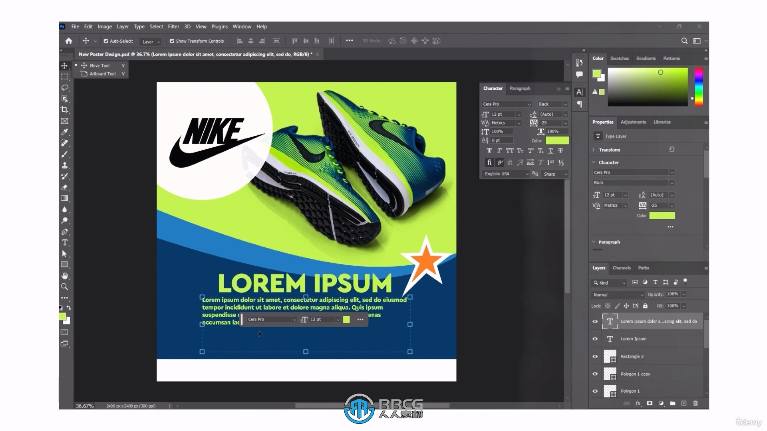767x431 pixels.
Task: Click the more options dots in options bar
Action: (350, 41)
